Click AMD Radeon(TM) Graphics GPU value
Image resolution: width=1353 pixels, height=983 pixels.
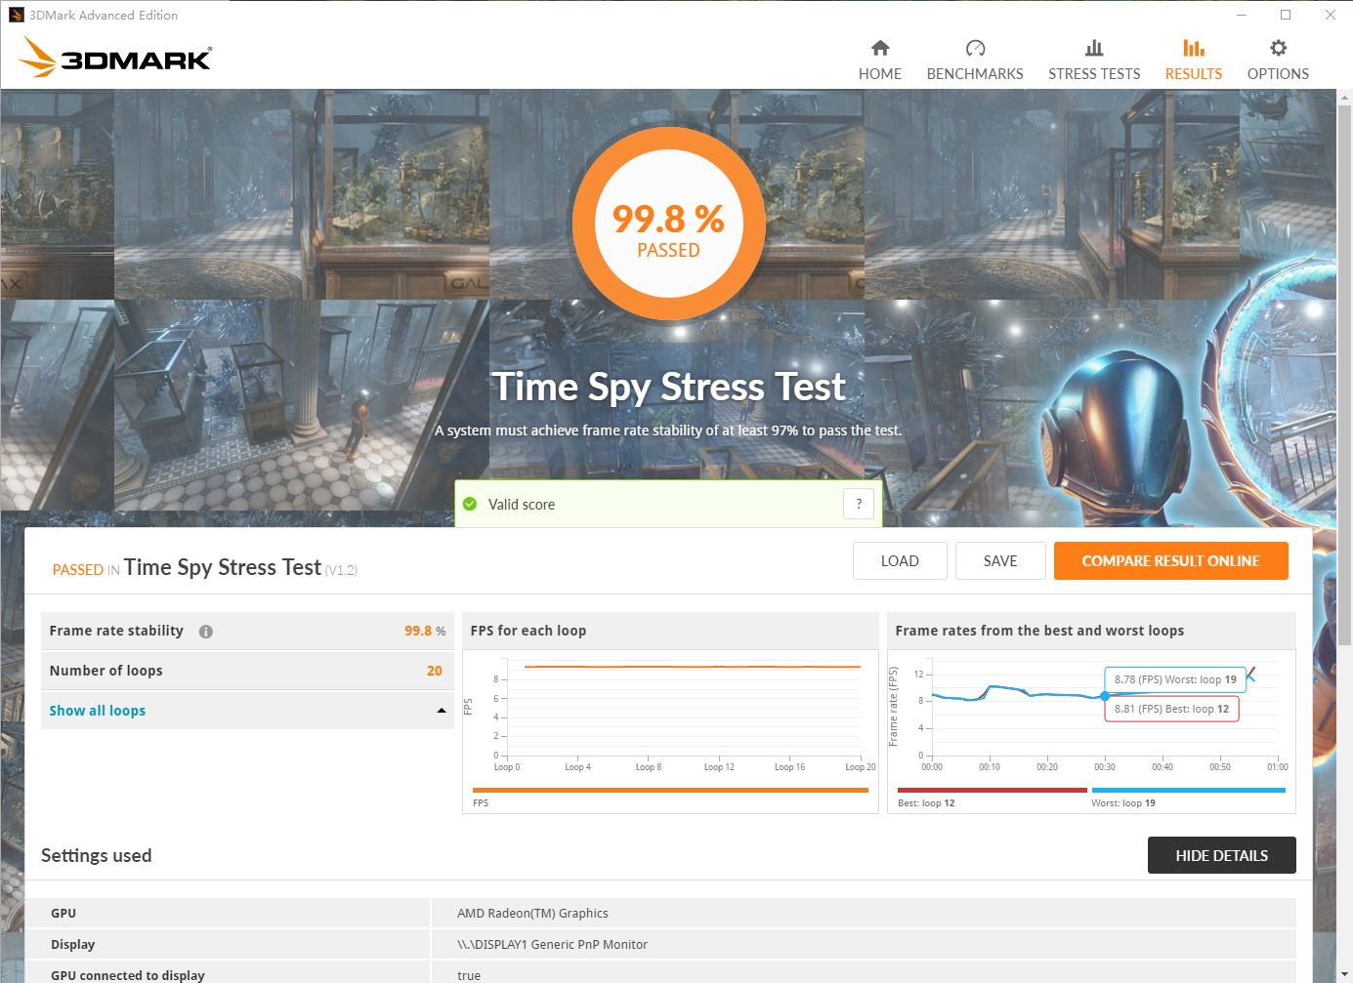532,914
